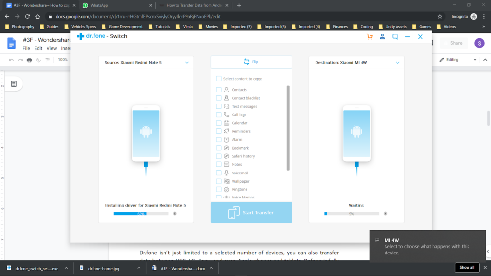Close the WhatsApp tab
This screenshot has width=491, height=276.
(150, 5)
